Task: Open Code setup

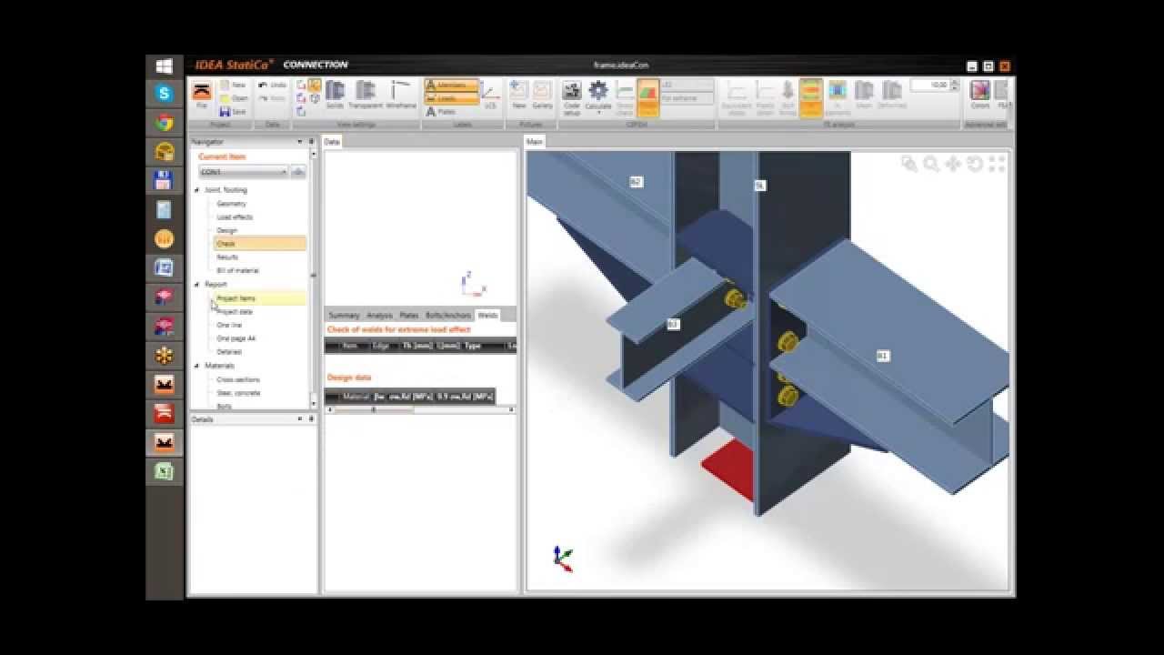Action: tap(572, 96)
